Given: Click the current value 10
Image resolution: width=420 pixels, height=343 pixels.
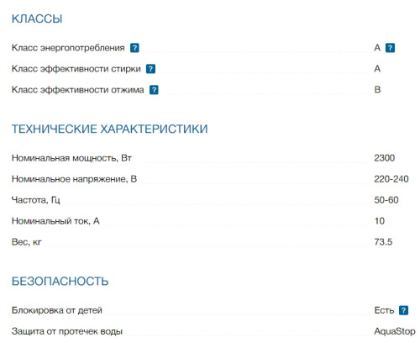Looking at the screenshot, I should [x=380, y=221].
